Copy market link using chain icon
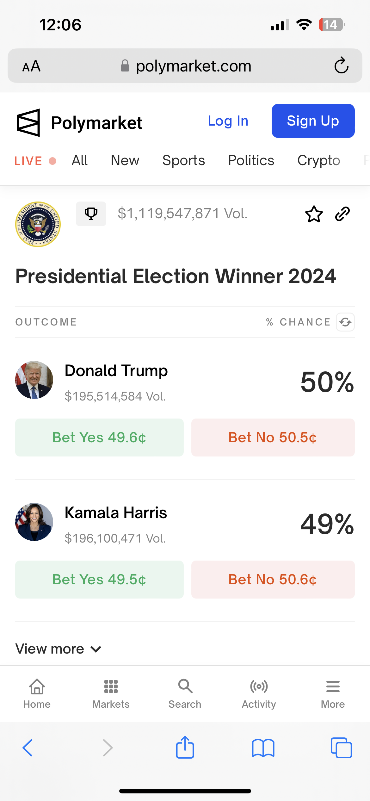Screen dimensions: 370x801 [x=342, y=214]
